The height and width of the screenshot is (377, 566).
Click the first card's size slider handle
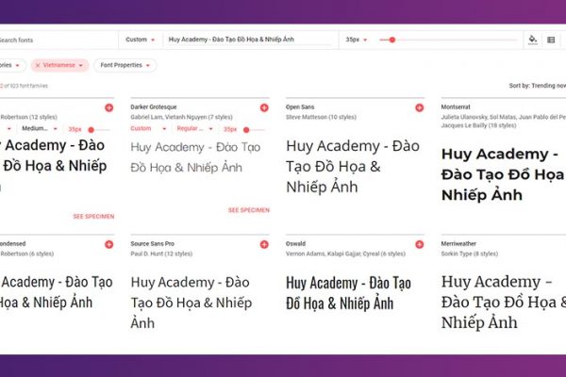coord(91,130)
